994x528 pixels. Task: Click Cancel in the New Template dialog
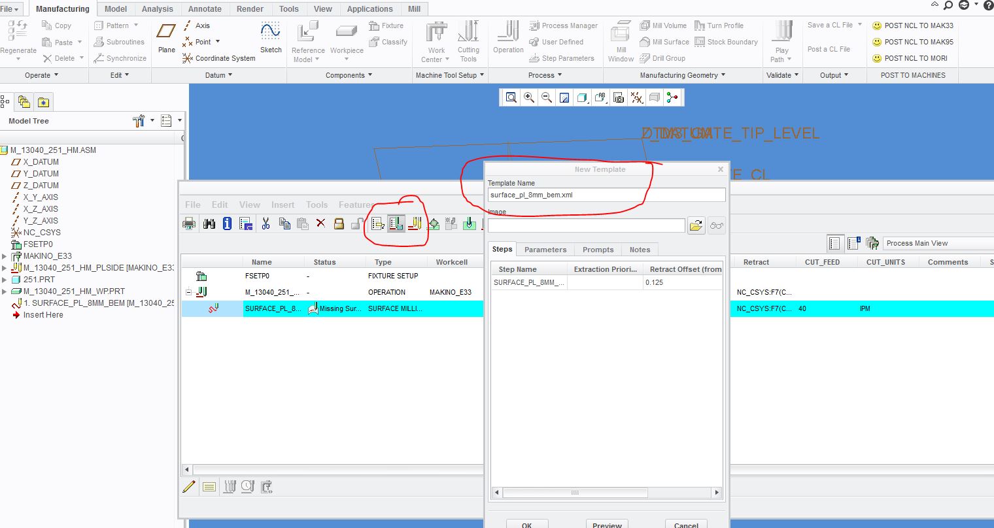pos(686,524)
